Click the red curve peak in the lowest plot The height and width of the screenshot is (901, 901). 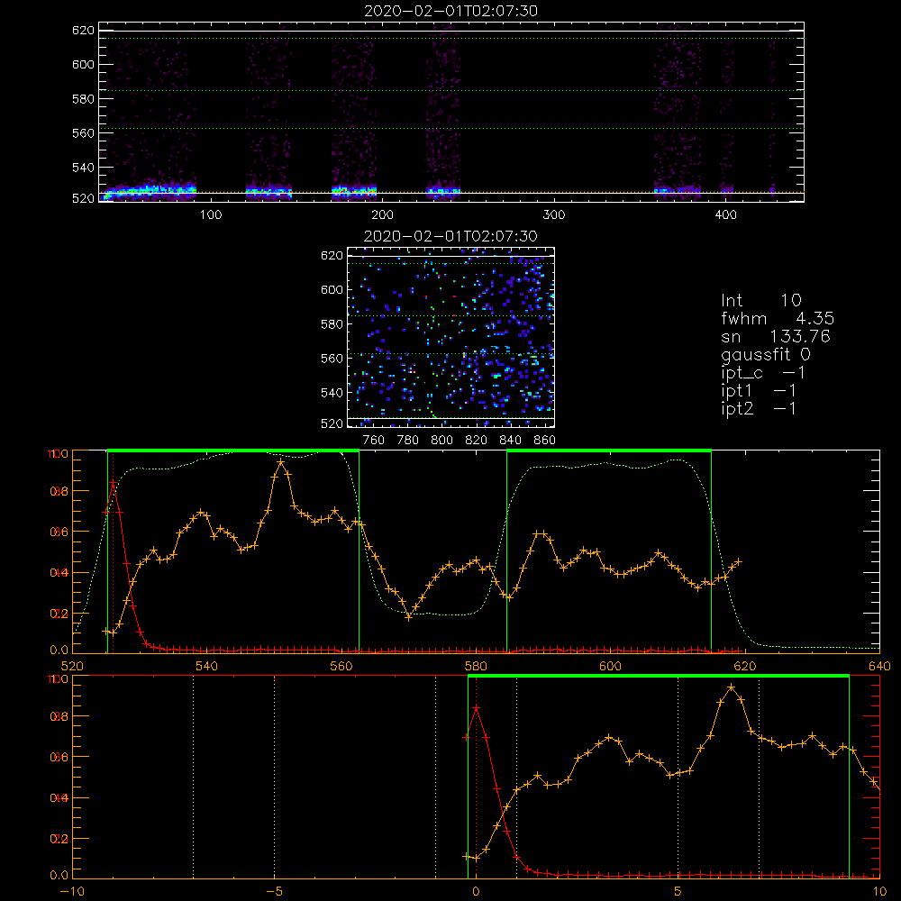476,709
